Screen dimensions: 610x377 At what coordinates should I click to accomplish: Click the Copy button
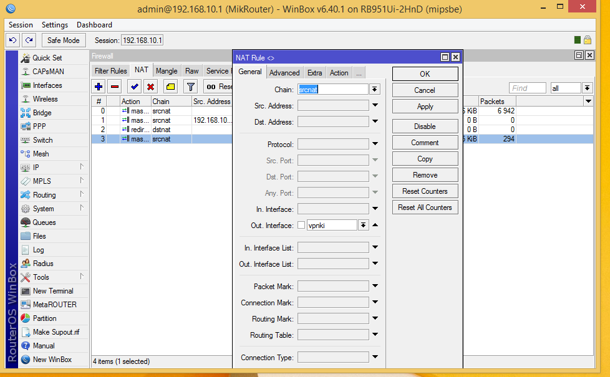(x=425, y=159)
